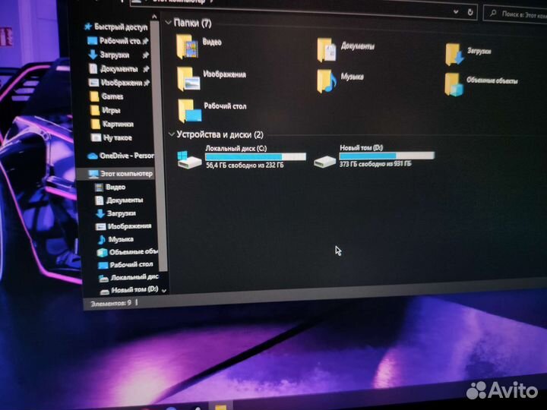Click the OneDrive cloud icon in sidebar
The image size is (547, 410).
pos(93,156)
